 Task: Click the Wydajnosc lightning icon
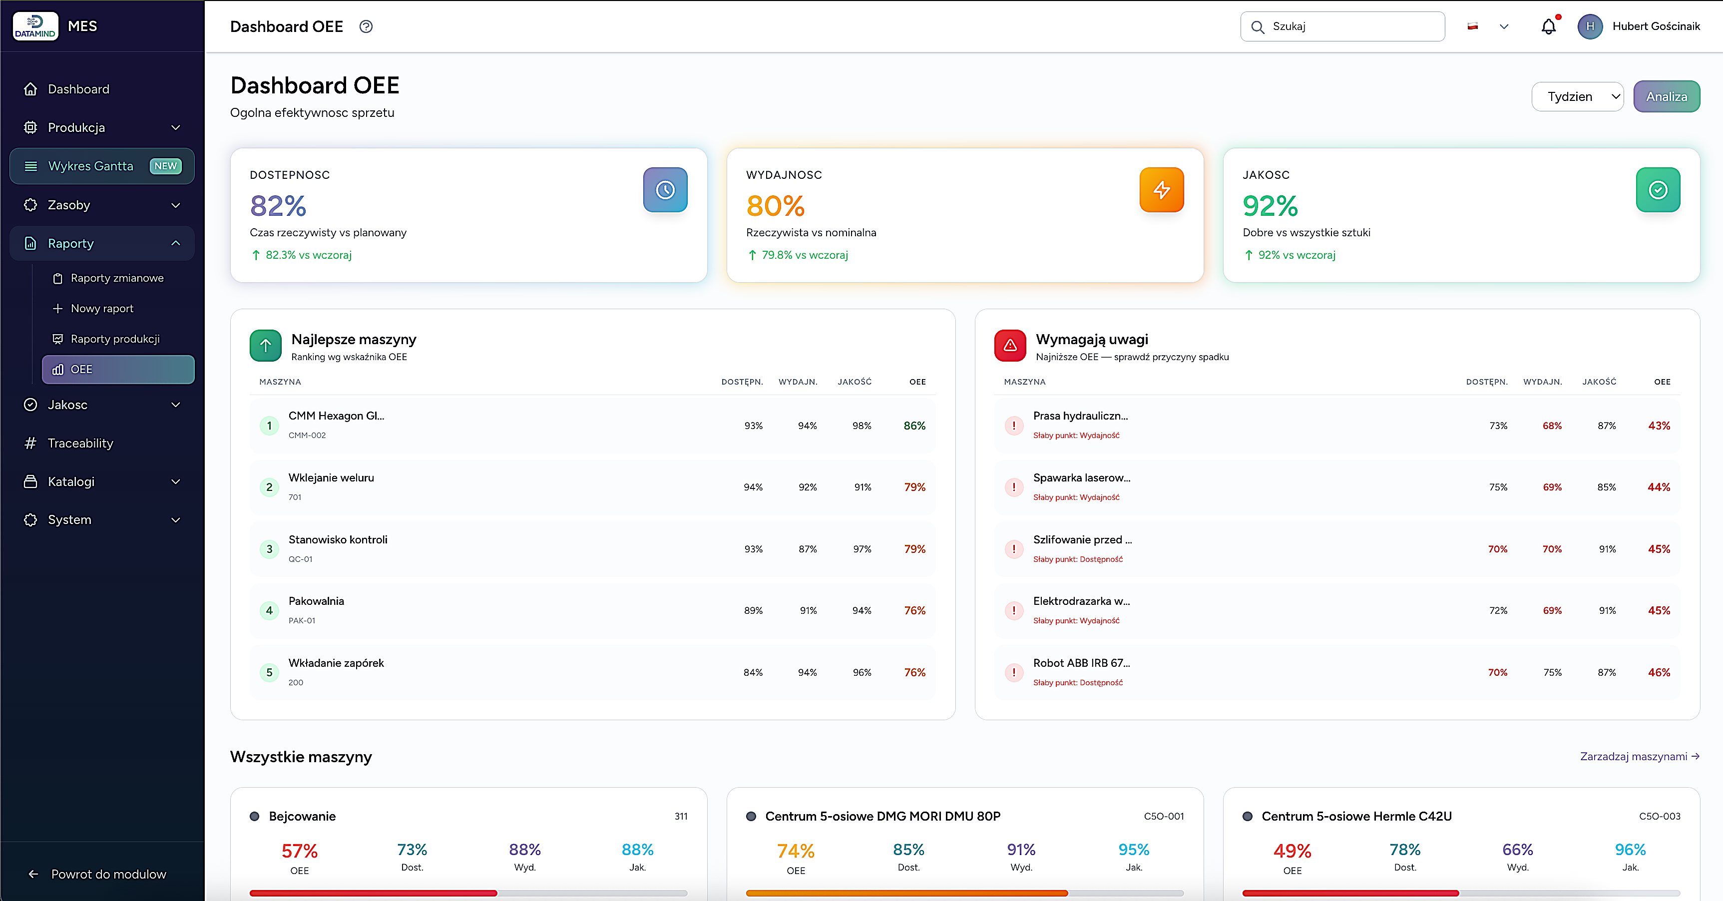[x=1161, y=190]
